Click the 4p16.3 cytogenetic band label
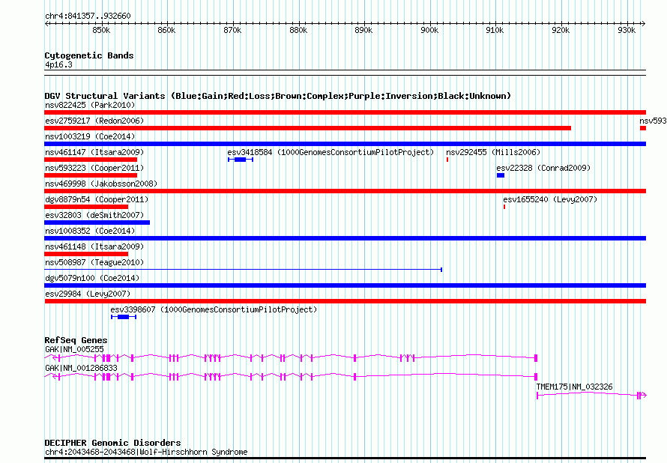Screen dimensions: 667x463 click(x=58, y=64)
